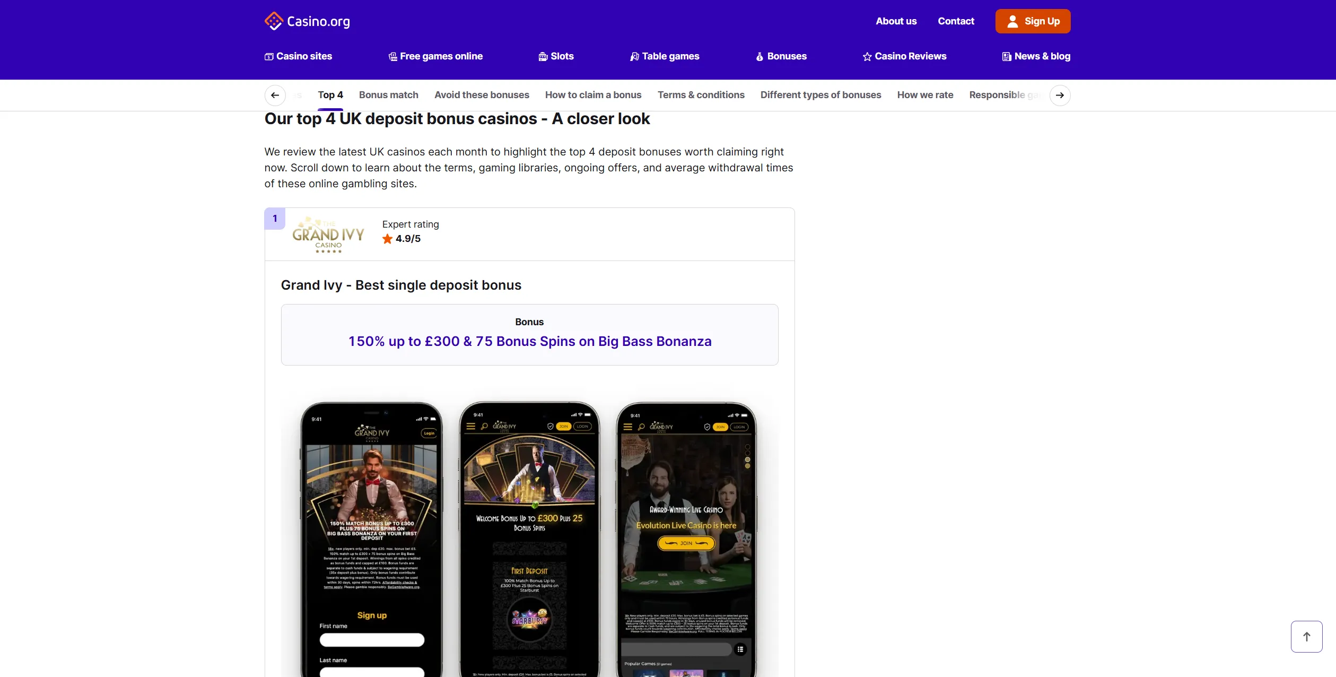Jump to Terms & conditions section
The image size is (1336, 677).
point(701,95)
